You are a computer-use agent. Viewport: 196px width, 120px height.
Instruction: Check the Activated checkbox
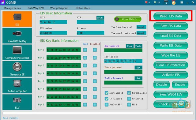click(x=129, y=99)
